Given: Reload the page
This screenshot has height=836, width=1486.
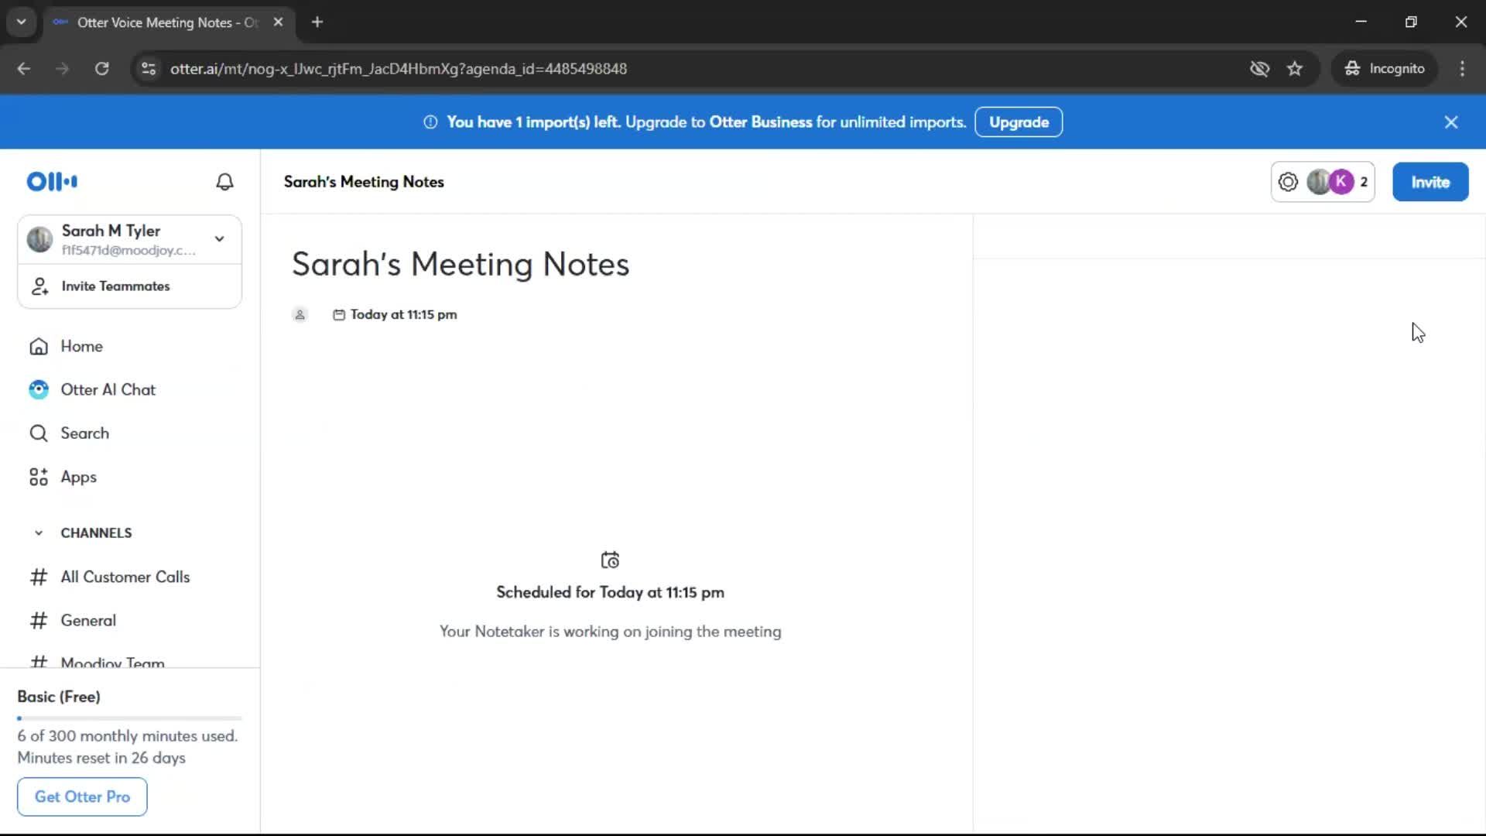Looking at the screenshot, I should click(x=101, y=69).
